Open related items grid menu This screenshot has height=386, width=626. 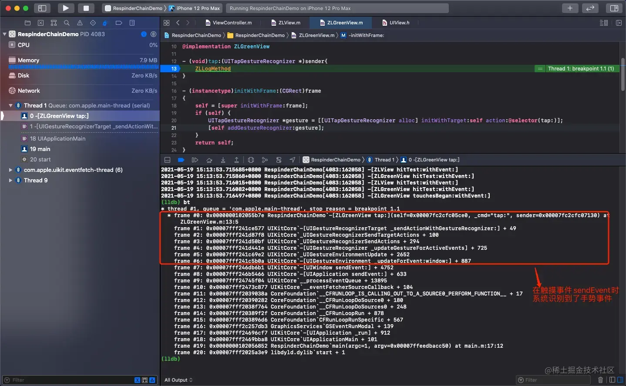click(167, 23)
